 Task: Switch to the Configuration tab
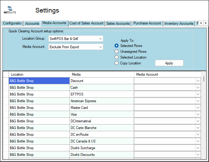12,23
